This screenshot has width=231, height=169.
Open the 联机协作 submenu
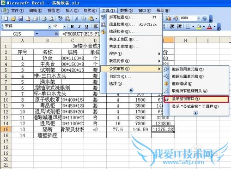click(x=131, y=61)
